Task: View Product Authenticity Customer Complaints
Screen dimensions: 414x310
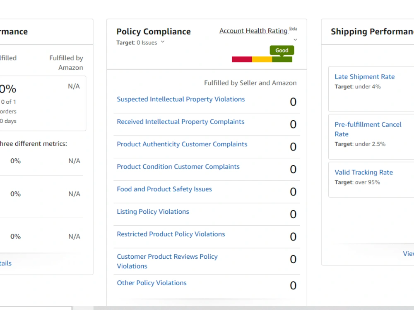Action: pyautogui.click(x=182, y=144)
